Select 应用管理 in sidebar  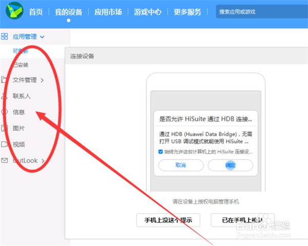coord(25,37)
